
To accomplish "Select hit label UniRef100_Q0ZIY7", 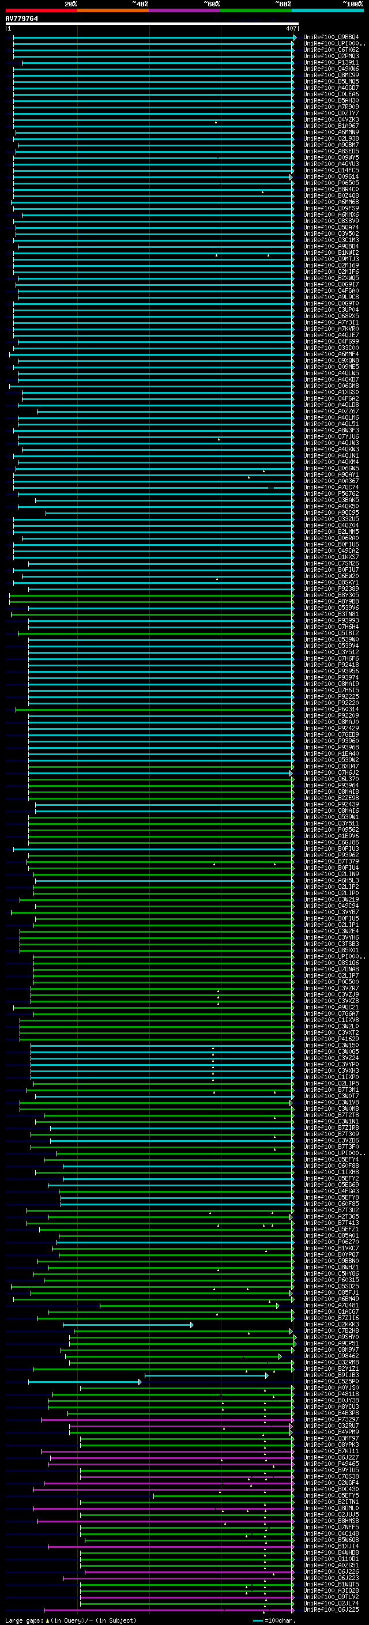I will [330, 114].
